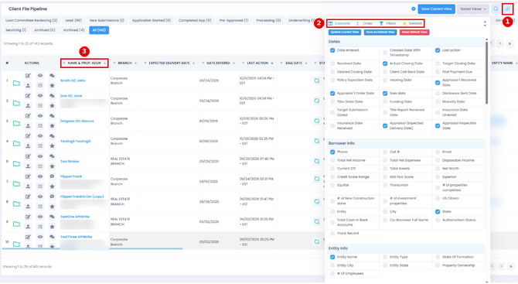518x284 pixels.
Task: Switch to the Application Started tab
Action: [152, 20]
